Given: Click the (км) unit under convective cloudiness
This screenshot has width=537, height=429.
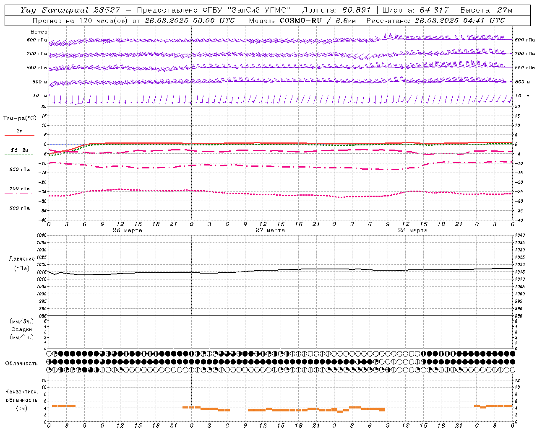Looking at the screenshot, I should (21, 408).
